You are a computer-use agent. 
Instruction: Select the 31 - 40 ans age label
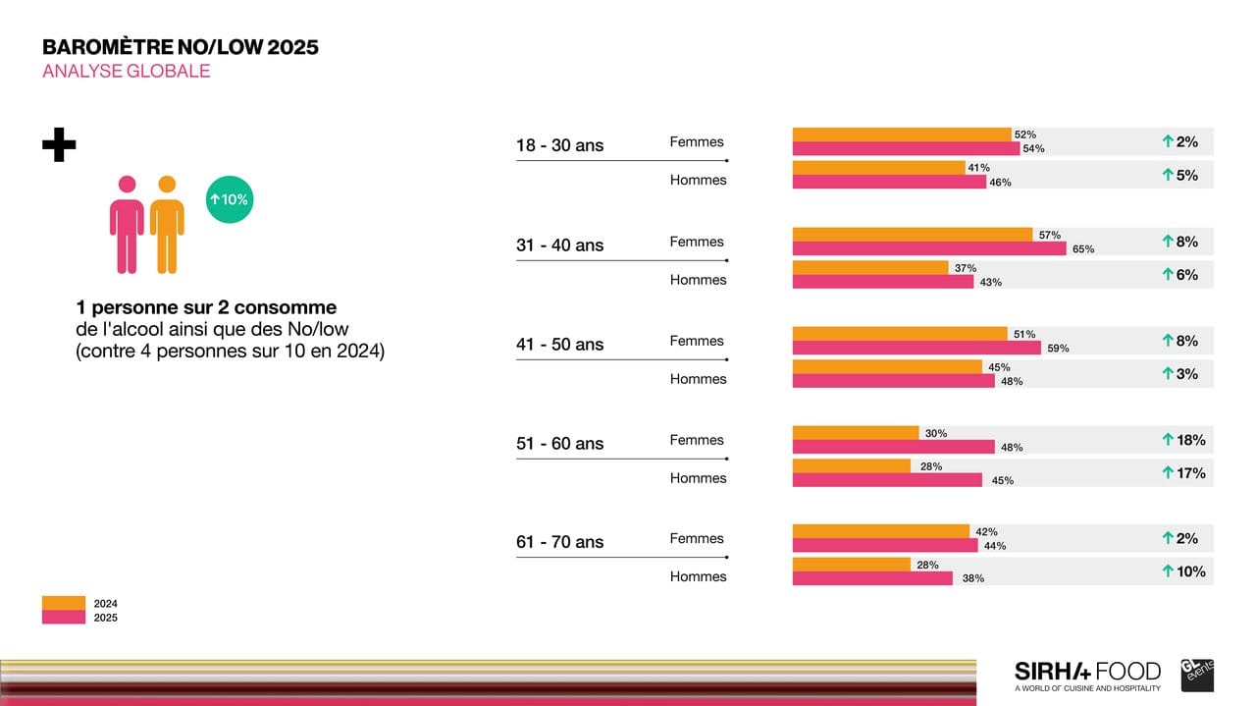coord(560,245)
